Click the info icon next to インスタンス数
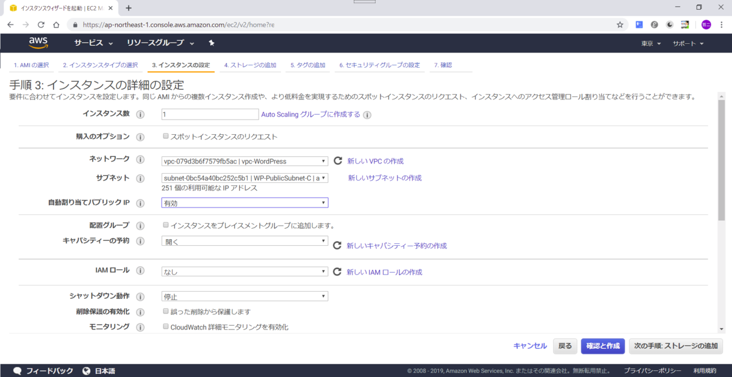Image resolution: width=732 pixels, height=377 pixels. click(140, 114)
